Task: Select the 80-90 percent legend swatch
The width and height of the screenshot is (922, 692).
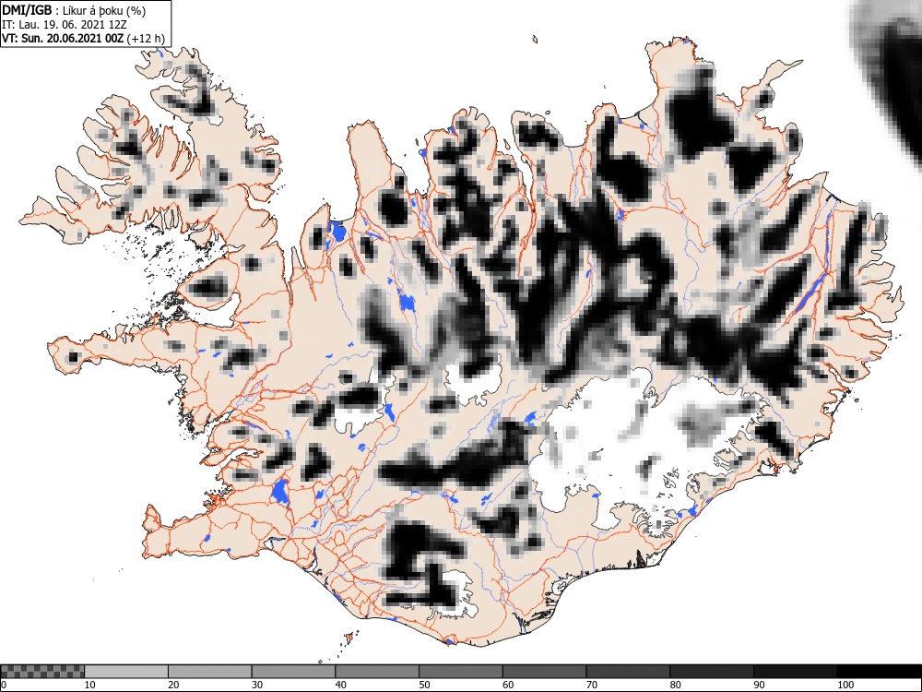Action: 711,671
